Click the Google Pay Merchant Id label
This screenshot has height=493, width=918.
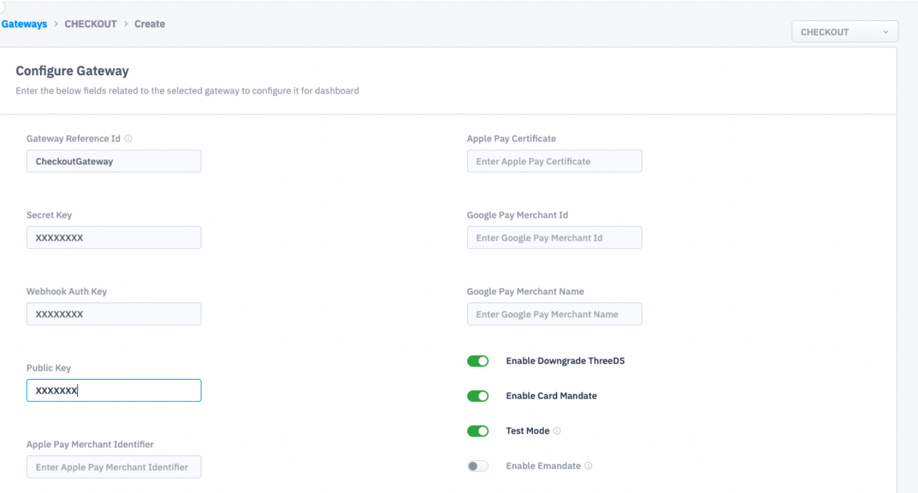(518, 215)
